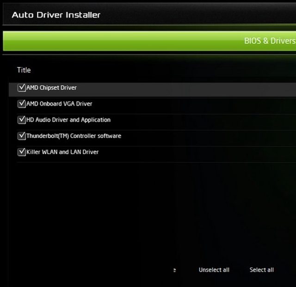This screenshot has height=287, width=296.
Task: Toggle the Killer WLAN and LAN Driver checkbox
Action: click(21, 152)
